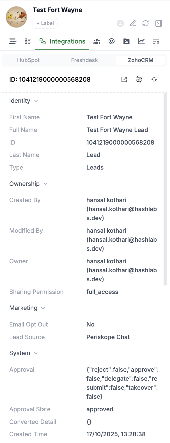Collapse the Identity section

coord(36,101)
